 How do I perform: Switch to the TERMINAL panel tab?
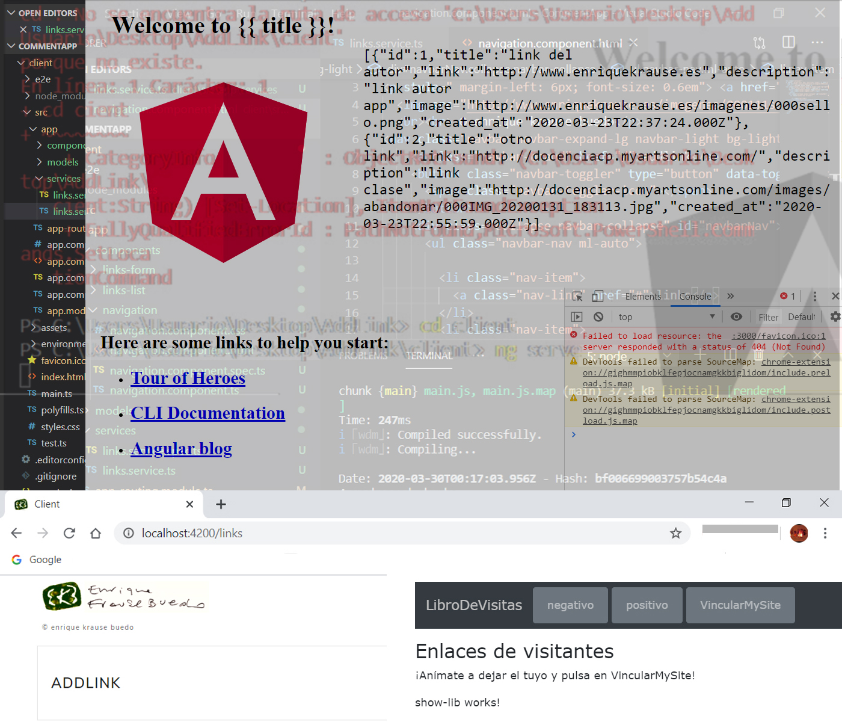pyautogui.click(x=429, y=356)
